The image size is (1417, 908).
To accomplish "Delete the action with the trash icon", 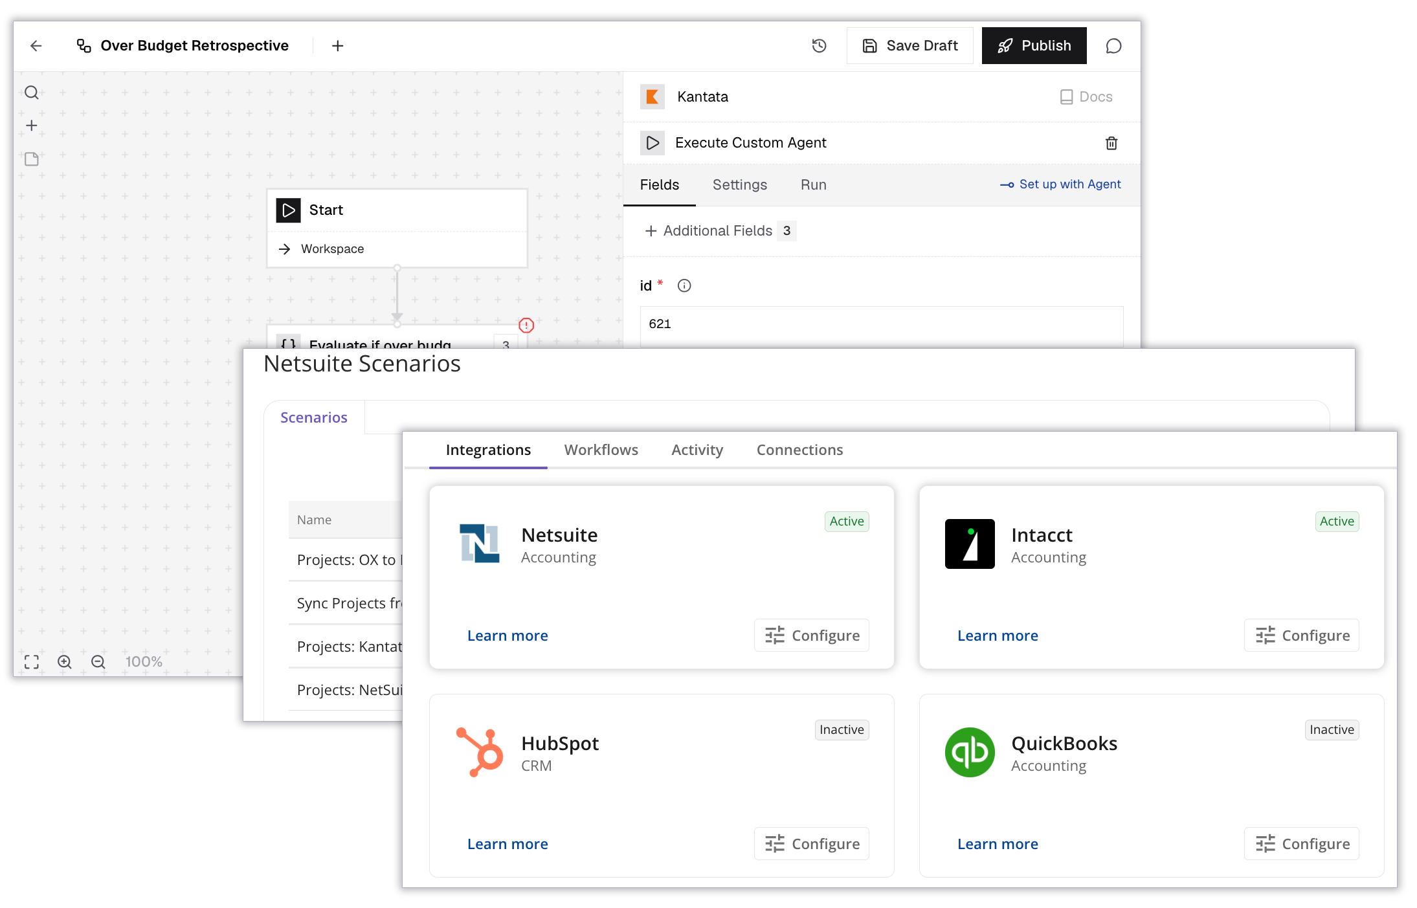I will (1111, 143).
